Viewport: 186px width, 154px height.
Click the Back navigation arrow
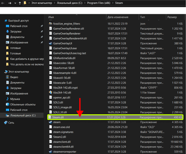[3, 3]
